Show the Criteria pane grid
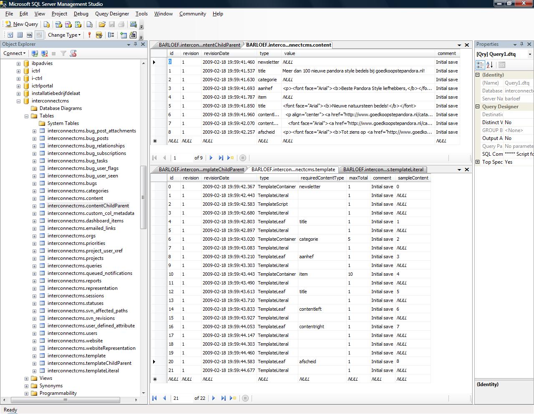The height and width of the screenshot is (414, 534). click(20, 35)
